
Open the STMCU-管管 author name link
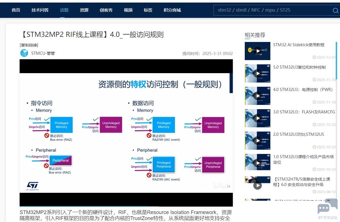pos(43,53)
